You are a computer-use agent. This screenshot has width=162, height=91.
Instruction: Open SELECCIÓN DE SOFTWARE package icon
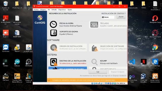(x=95, y=48)
